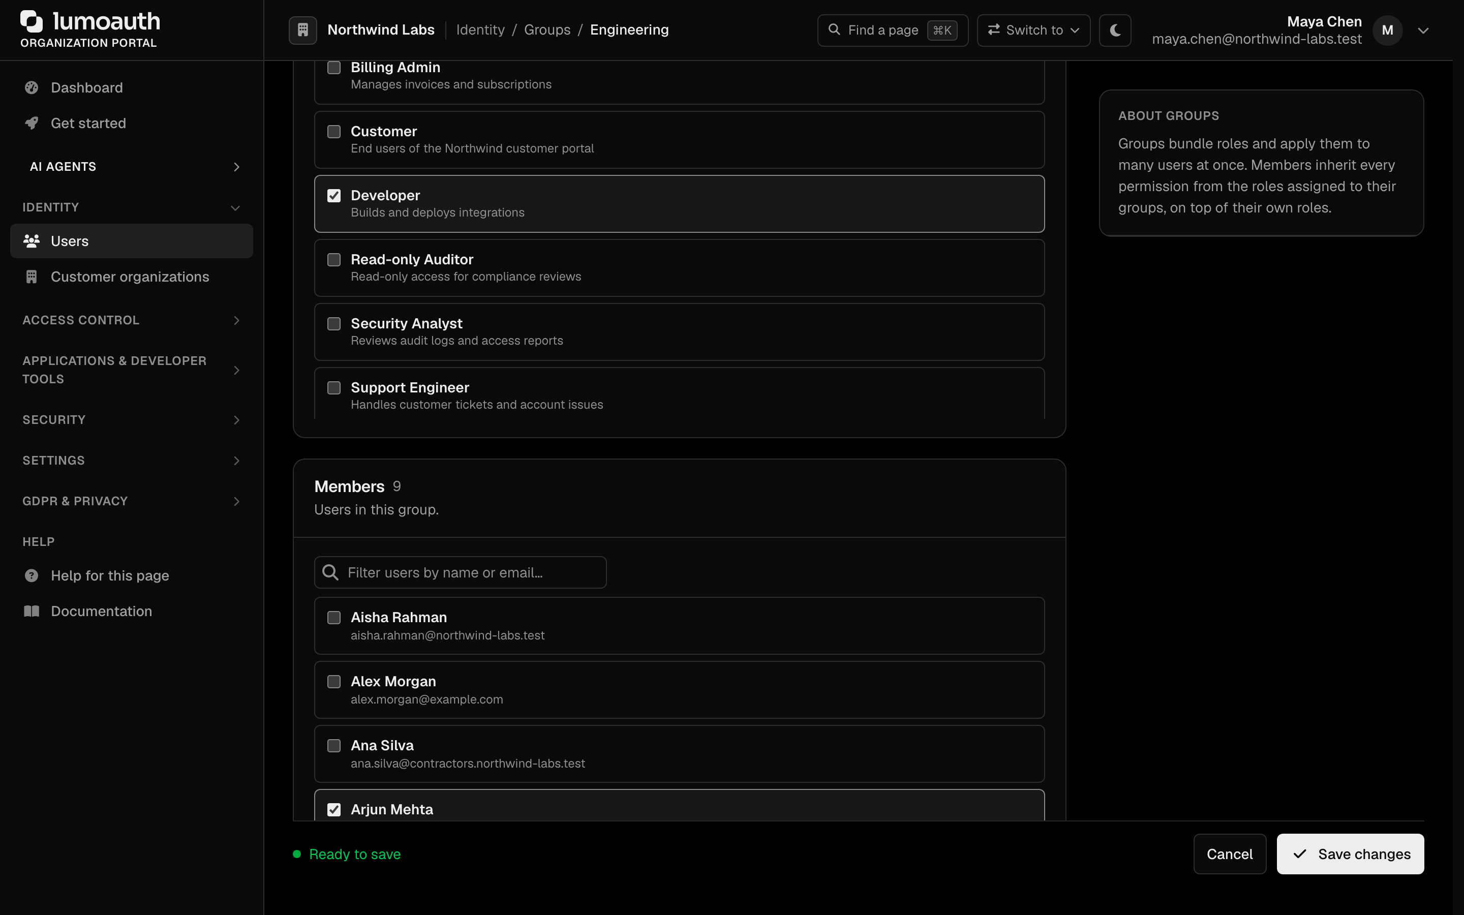Expand the Access Control section chevron
The height and width of the screenshot is (915, 1464).
click(236, 320)
